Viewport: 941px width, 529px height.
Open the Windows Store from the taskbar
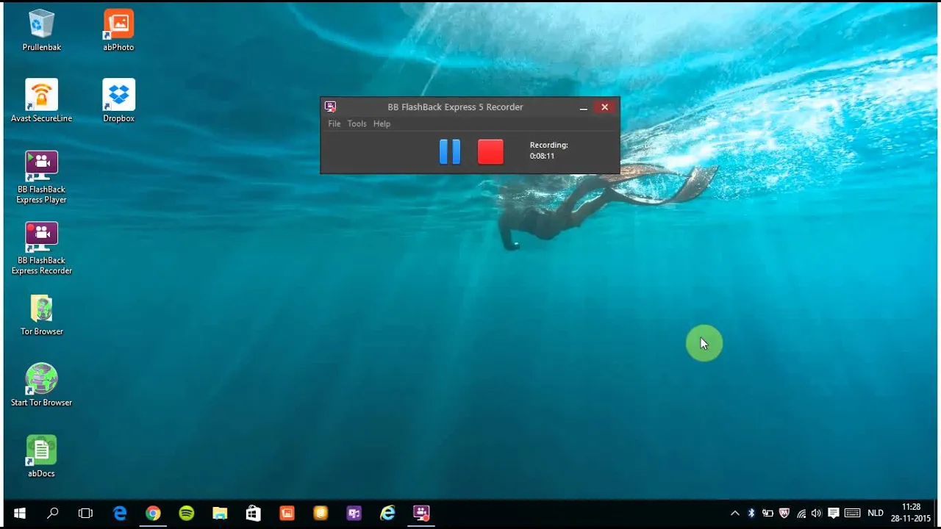(254, 514)
